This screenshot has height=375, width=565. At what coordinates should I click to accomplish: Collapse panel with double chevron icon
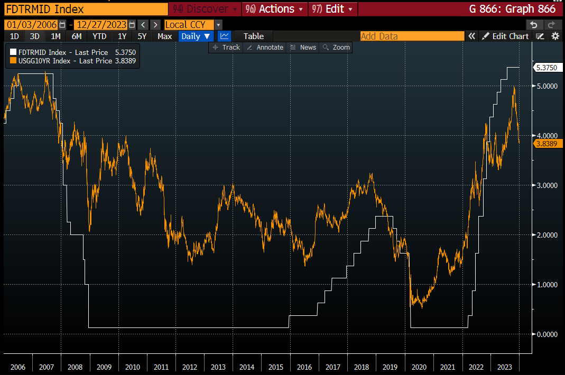click(471, 36)
